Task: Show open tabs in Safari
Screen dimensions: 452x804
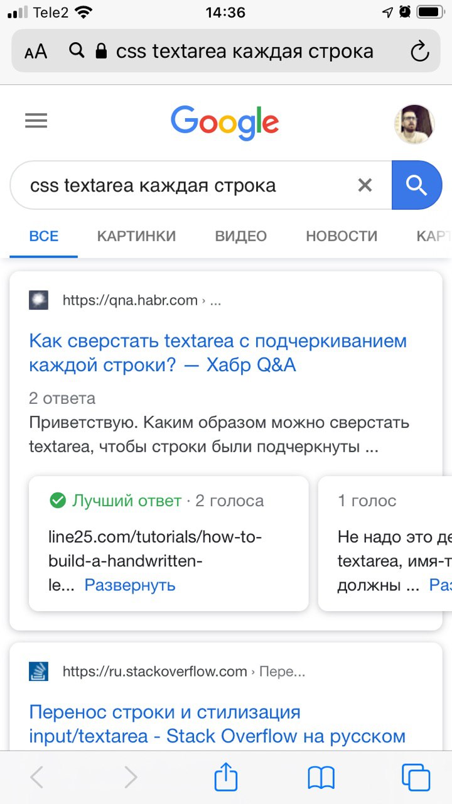Action: tap(416, 778)
